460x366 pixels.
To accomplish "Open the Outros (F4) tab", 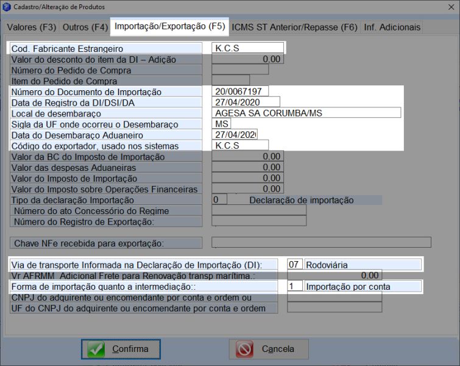I will (x=85, y=27).
